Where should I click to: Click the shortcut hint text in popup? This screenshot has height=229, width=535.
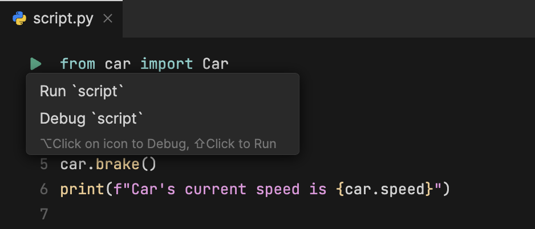click(x=158, y=144)
